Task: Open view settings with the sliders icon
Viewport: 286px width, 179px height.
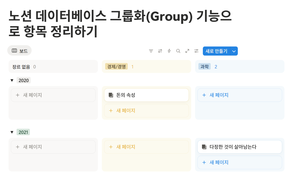Action: point(196,51)
